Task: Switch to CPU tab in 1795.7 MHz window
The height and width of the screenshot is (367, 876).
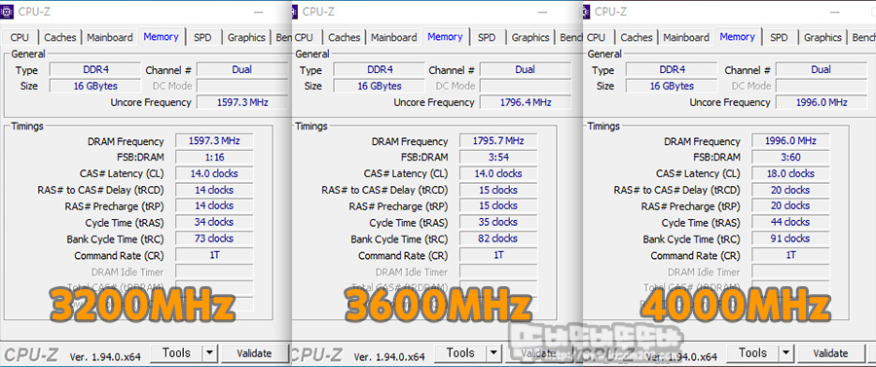Action: [x=304, y=37]
